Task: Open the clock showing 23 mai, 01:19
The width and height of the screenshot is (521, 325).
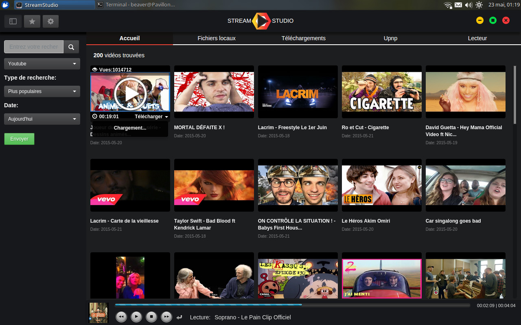Action: [503, 5]
